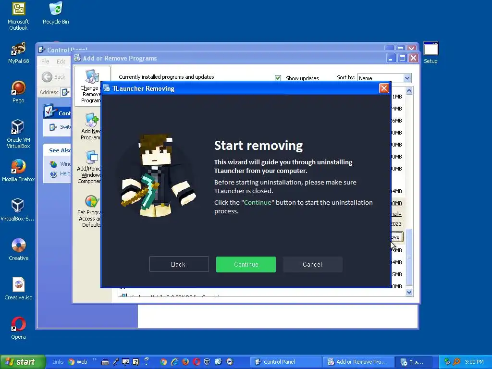Click the green Continue button
Screen dimensions: 492x369
tap(246, 264)
